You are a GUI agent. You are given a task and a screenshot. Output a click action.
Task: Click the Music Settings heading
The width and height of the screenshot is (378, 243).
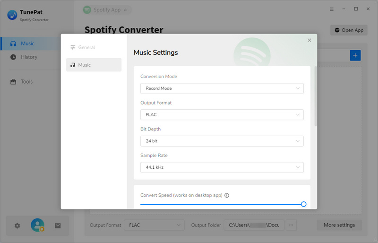pyautogui.click(x=156, y=52)
